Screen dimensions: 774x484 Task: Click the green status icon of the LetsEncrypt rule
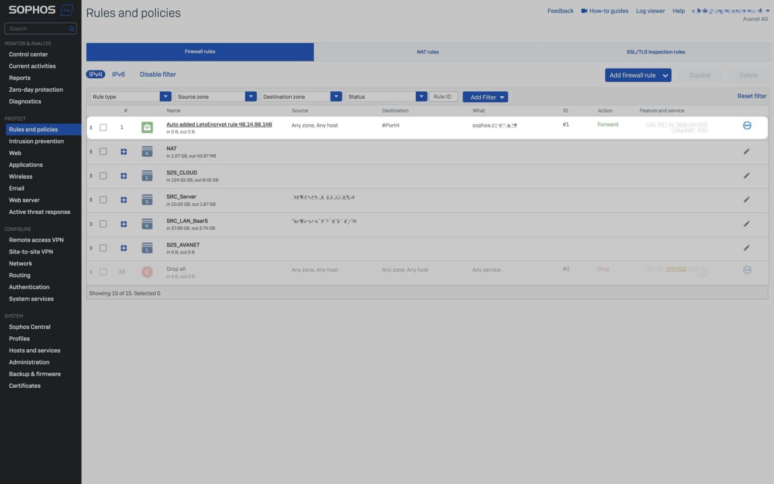point(147,127)
